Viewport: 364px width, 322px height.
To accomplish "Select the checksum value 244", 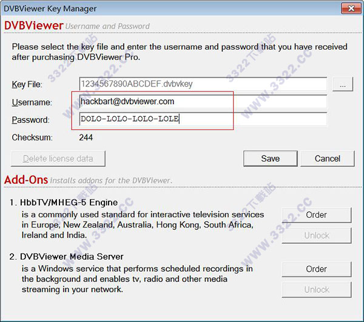I will [86, 137].
